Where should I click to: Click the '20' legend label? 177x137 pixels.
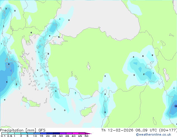click(x=48, y=136)
